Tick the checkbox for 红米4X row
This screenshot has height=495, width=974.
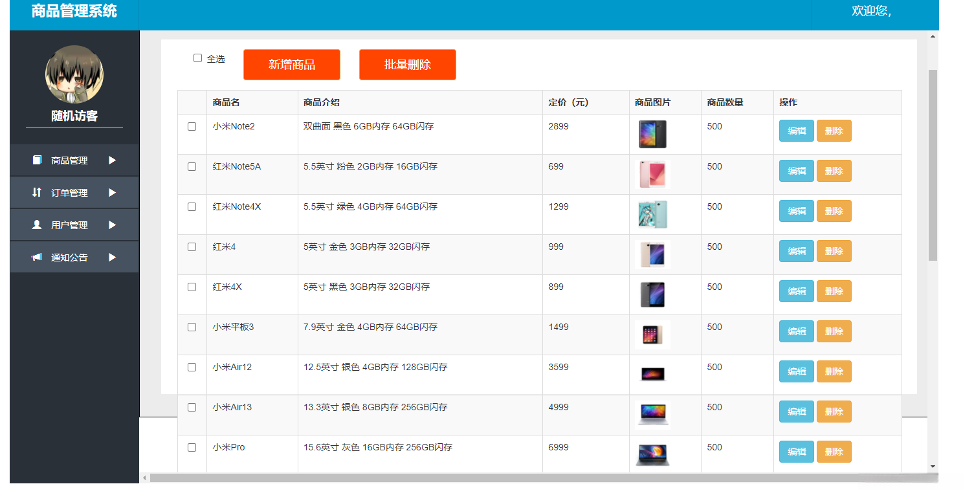(x=192, y=287)
